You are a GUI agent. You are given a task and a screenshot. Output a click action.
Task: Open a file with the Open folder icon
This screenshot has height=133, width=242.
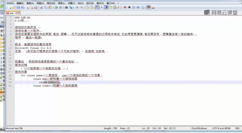point(14,7)
